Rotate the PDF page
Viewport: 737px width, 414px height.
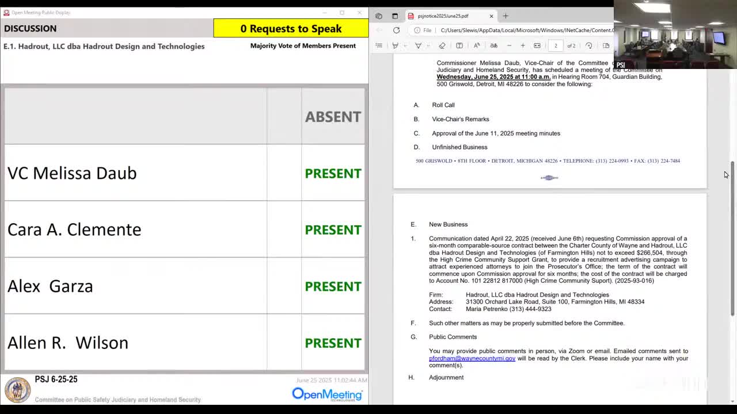click(588, 45)
